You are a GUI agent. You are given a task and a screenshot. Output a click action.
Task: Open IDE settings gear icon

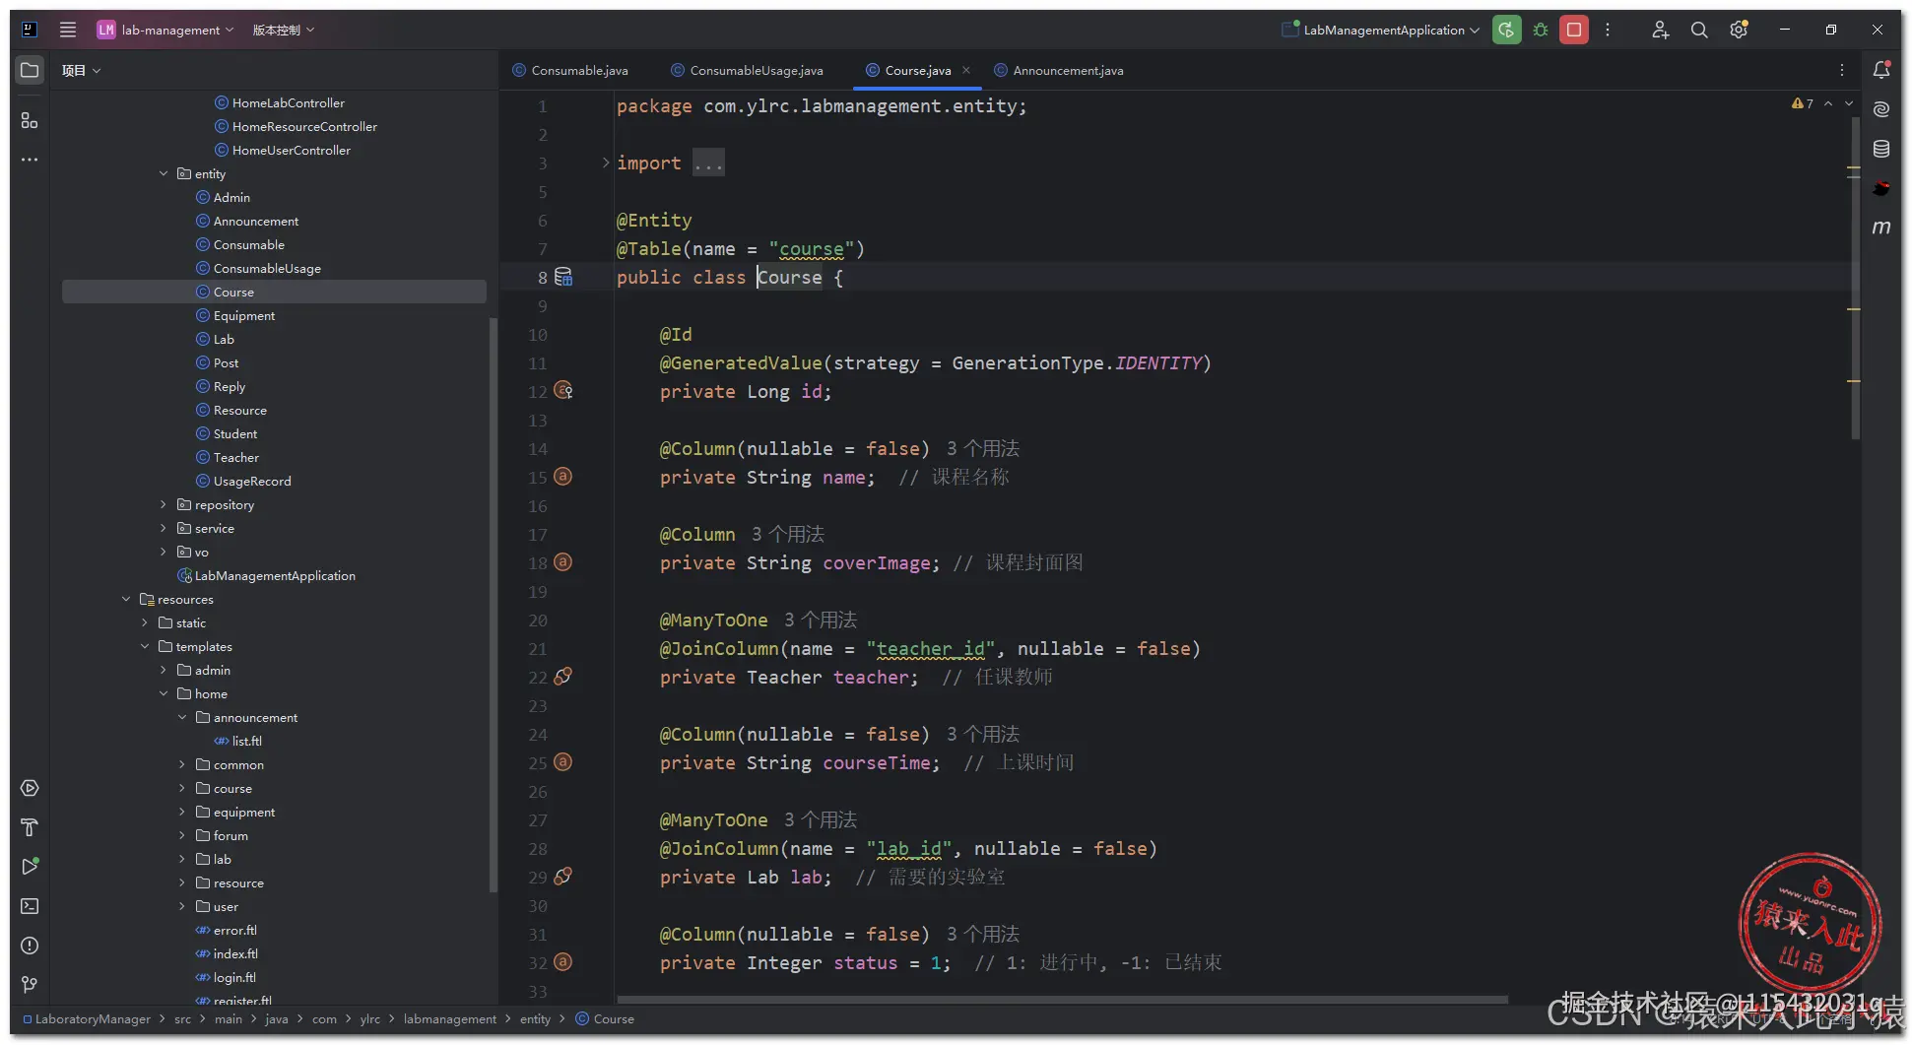[x=1739, y=30]
